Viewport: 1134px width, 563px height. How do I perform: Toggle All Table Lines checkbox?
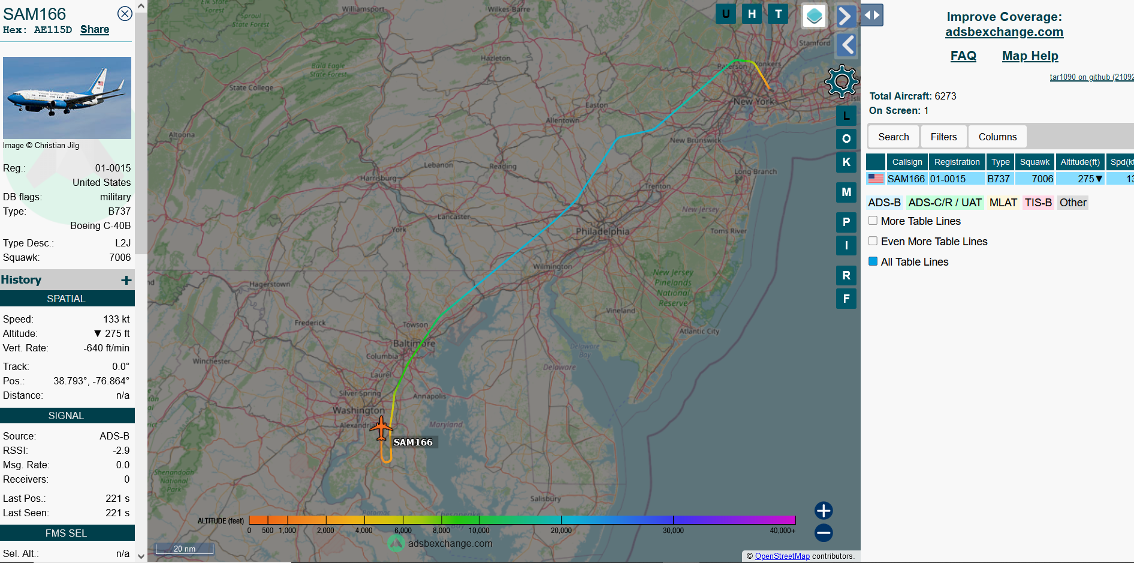[x=873, y=261]
